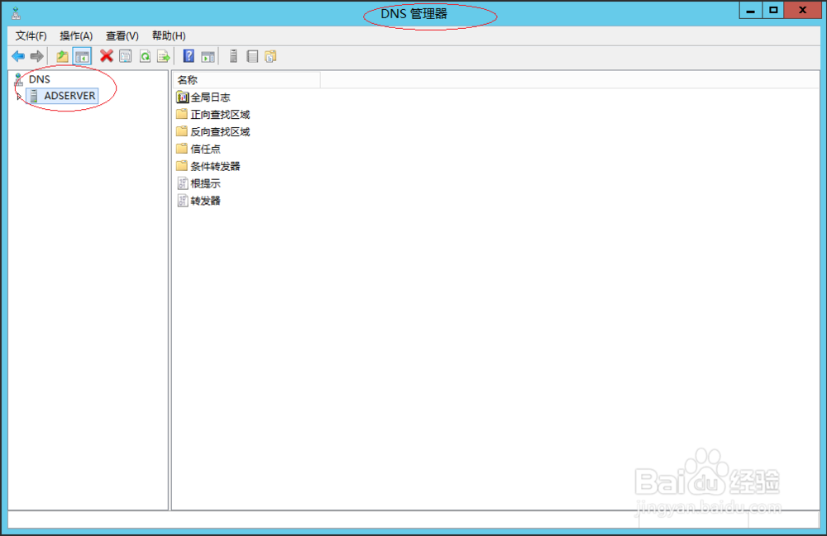827x536 pixels.
Task: Select the 全局日志 item
Action: pyautogui.click(x=208, y=97)
